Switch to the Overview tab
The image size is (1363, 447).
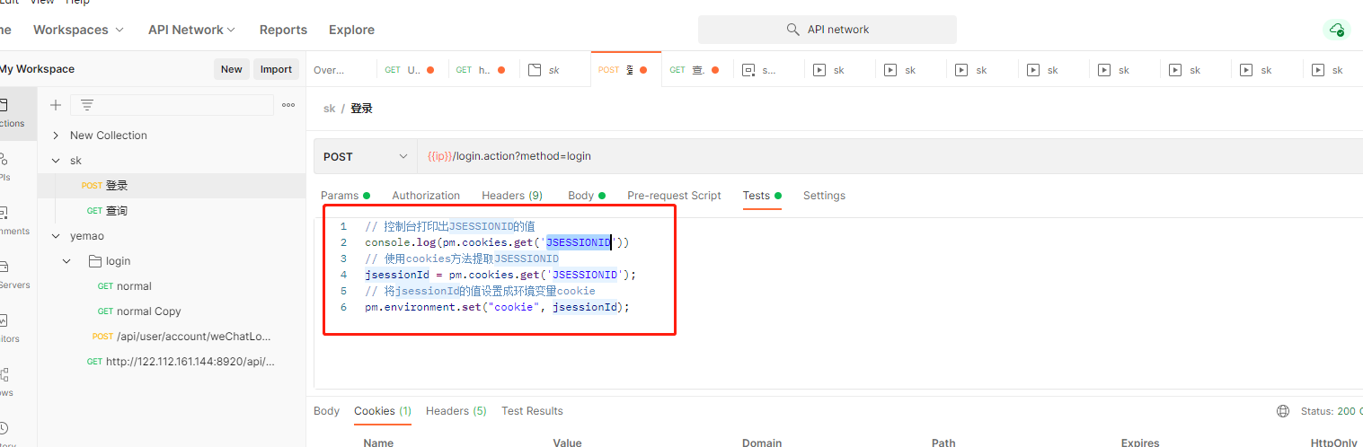(x=330, y=70)
